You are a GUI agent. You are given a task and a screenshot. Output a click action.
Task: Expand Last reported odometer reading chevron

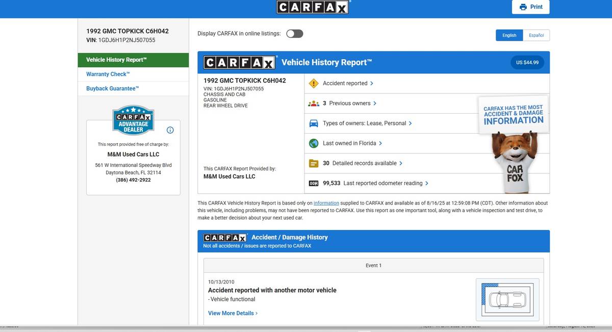(x=427, y=183)
